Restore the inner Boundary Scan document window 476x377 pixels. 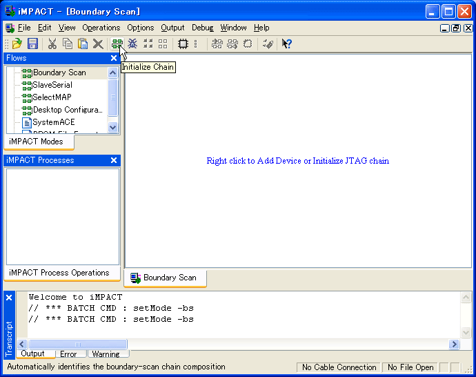[x=456, y=28]
